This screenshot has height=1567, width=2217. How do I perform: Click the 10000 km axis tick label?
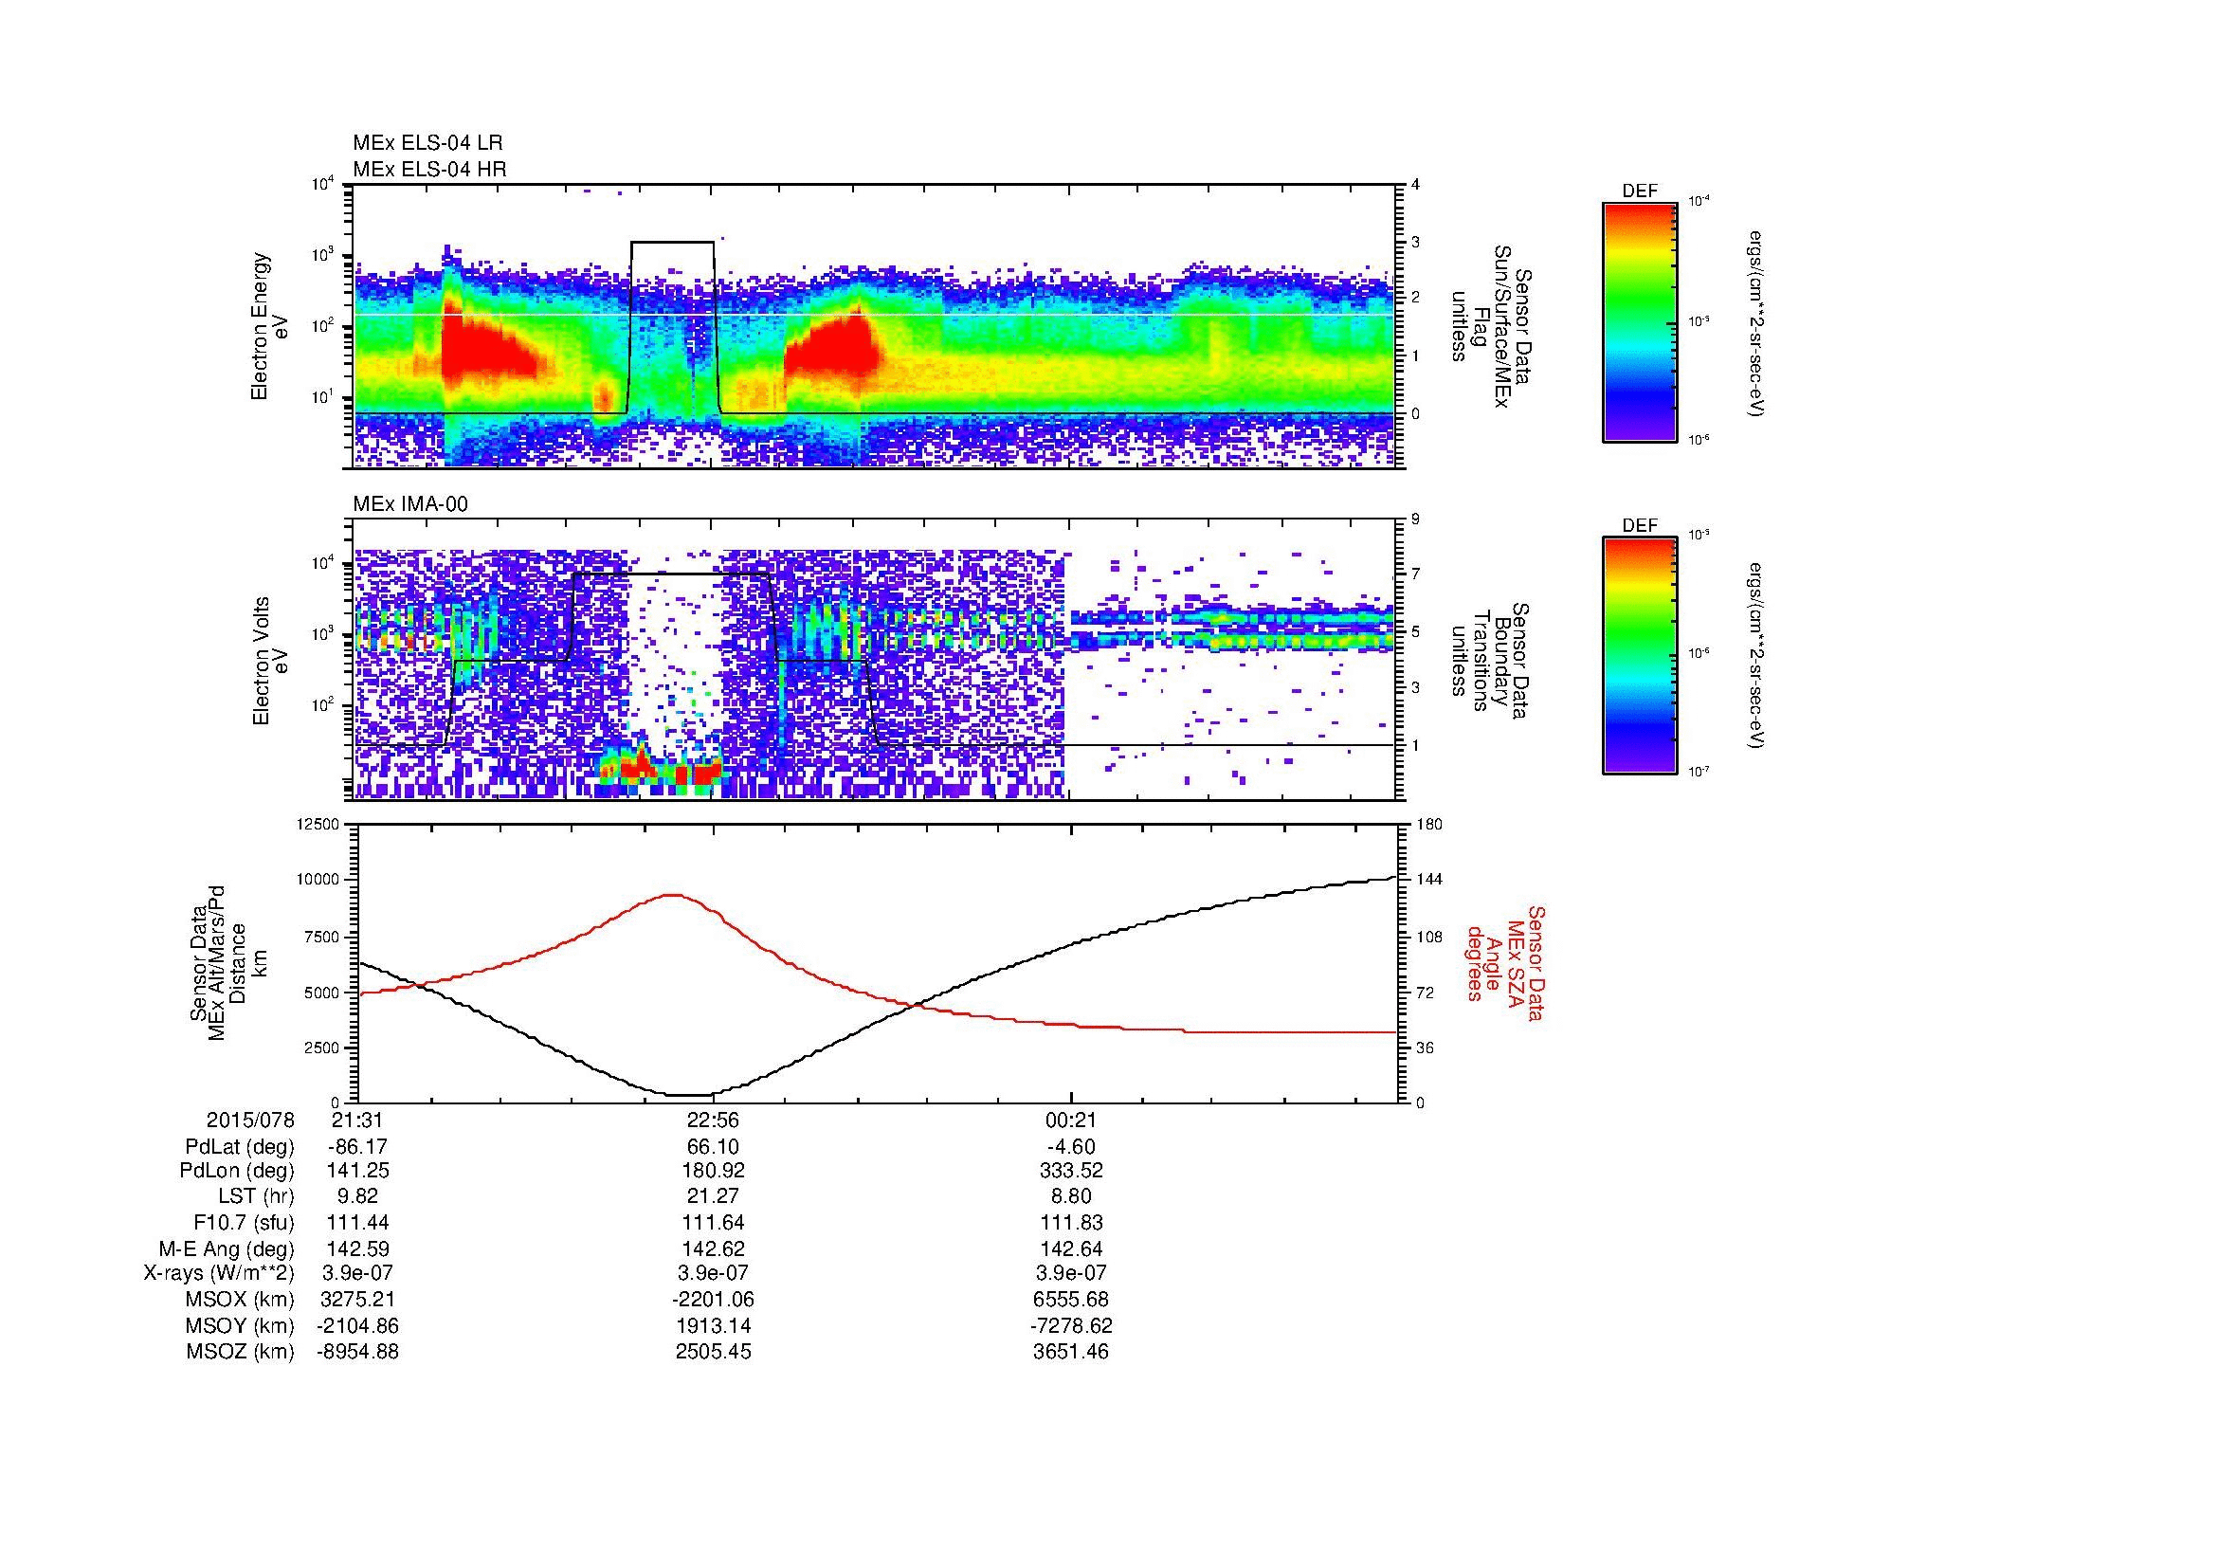[318, 881]
